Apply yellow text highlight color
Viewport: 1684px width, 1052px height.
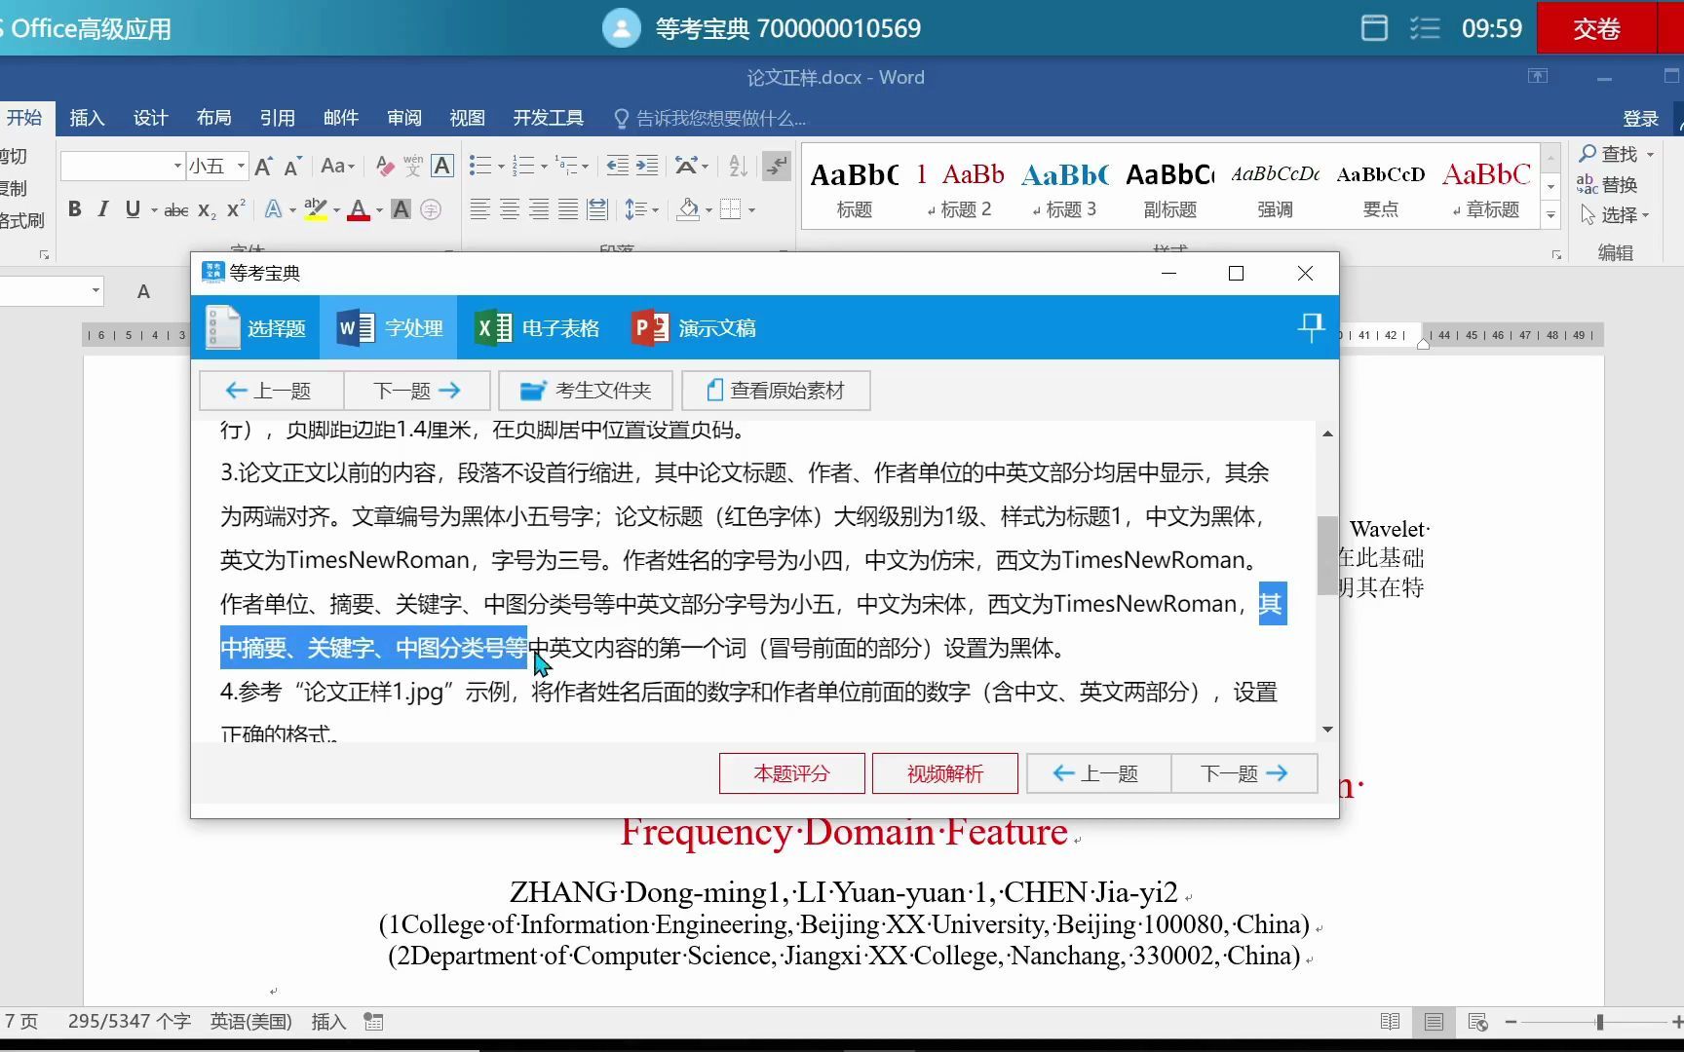tap(315, 209)
